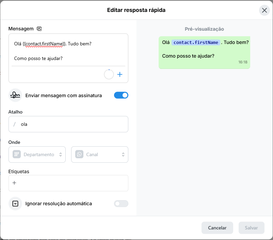273x240 pixels.
Task: Expand the Canal dropdown arrows
Action: coord(123,154)
